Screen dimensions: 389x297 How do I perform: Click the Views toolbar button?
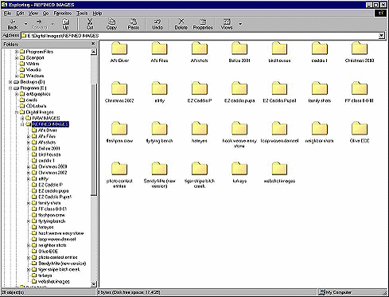[x=227, y=24]
